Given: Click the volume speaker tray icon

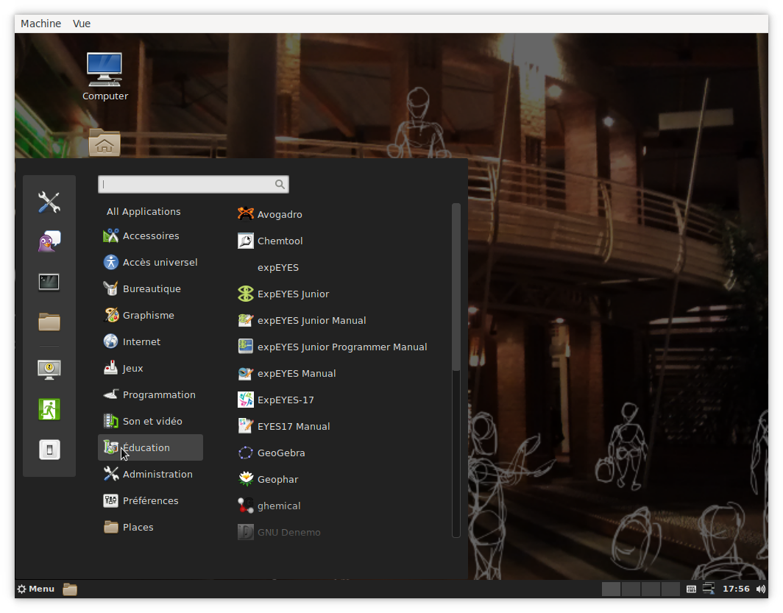Looking at the screenshot, I should point(761,589).
